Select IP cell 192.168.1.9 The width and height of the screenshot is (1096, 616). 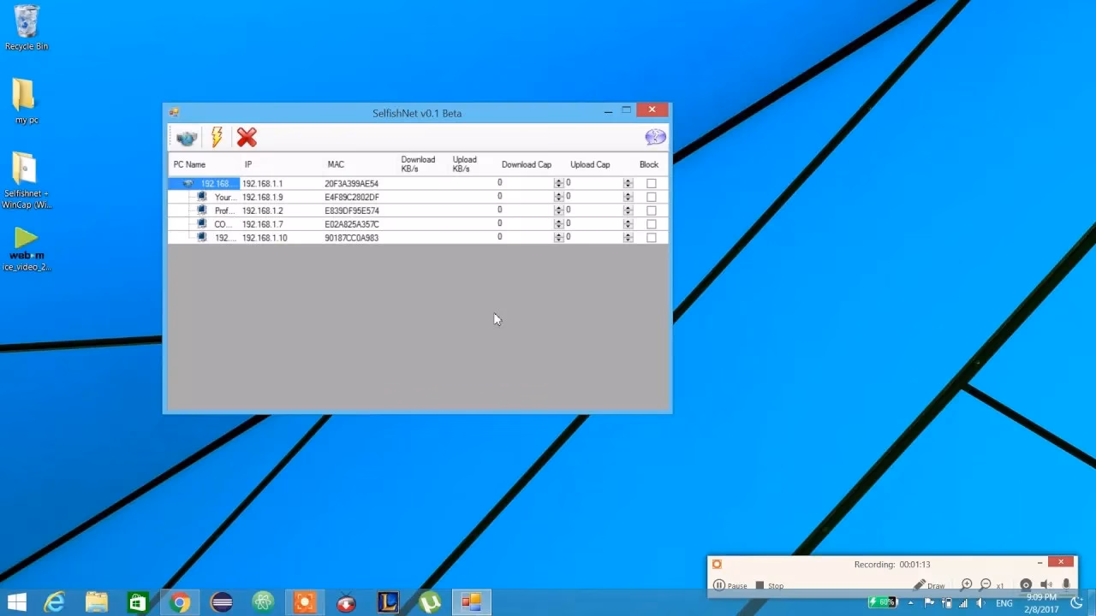262,197
